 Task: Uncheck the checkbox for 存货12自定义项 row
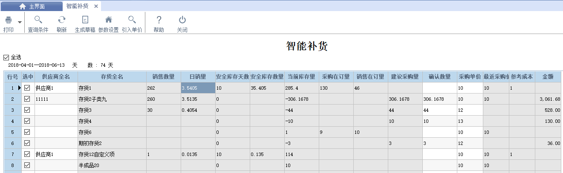point(27,154)
